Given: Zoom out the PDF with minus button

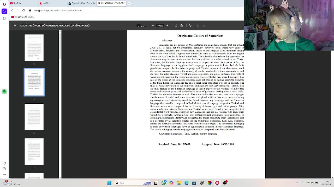Looking at the screenshot, I should pos(153,25).
